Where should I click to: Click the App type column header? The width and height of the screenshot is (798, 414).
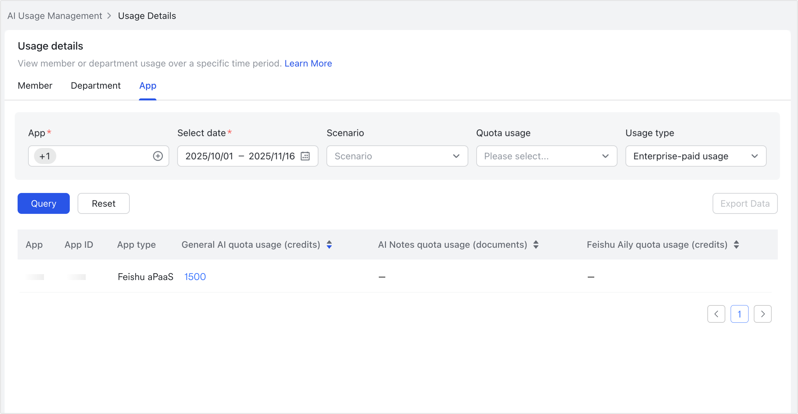pyautogui.click(x=136, y=244)
